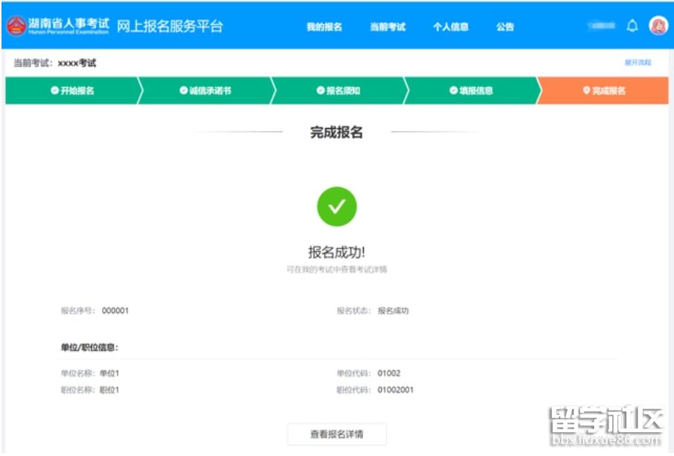Select 公告 in the top navigation
674x456 pixels.
click(x=505, y=27)
